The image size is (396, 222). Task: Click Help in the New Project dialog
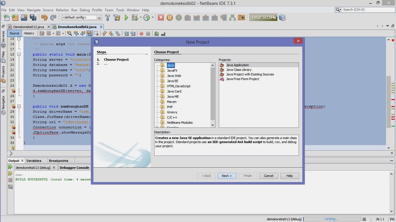(x=289, y=176)
